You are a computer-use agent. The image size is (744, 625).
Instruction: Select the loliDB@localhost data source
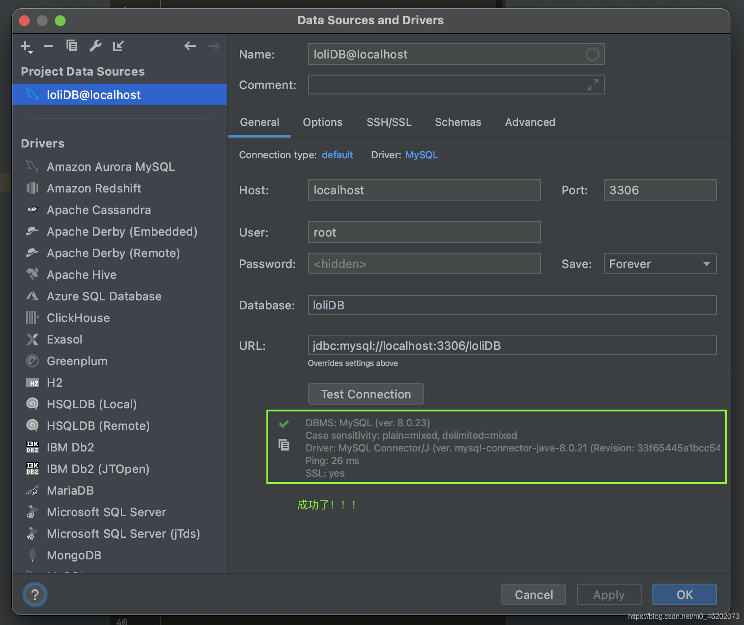120,94
